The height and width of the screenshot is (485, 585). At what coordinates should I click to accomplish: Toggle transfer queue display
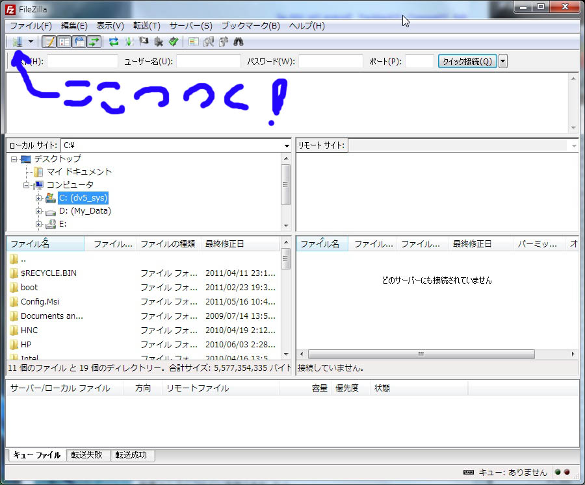94,42
